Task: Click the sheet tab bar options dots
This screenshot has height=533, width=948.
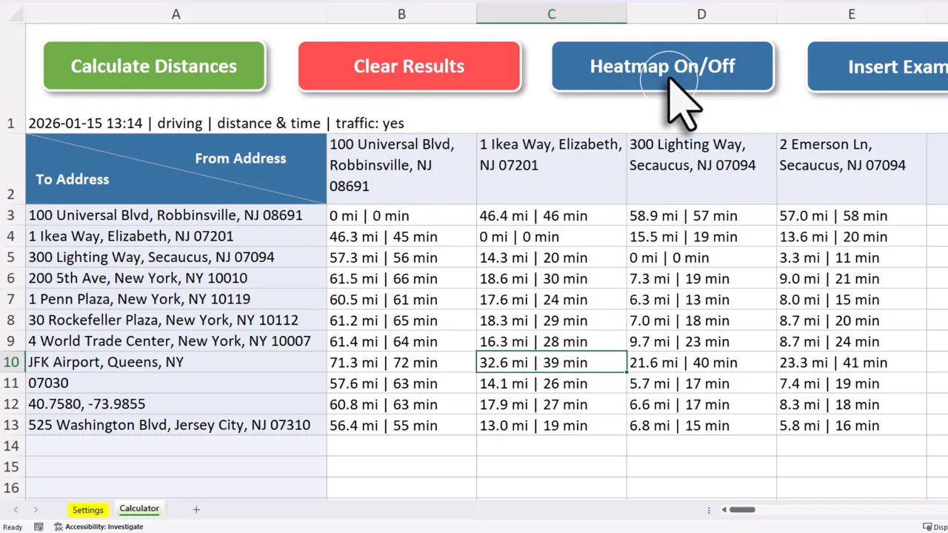Action: click(709, 509)
